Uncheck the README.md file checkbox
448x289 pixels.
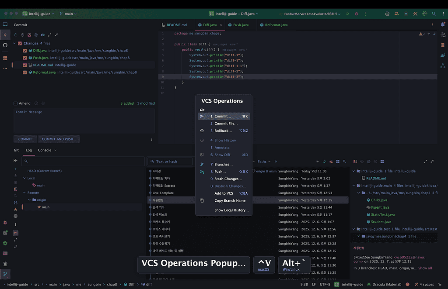click(25, 65)
